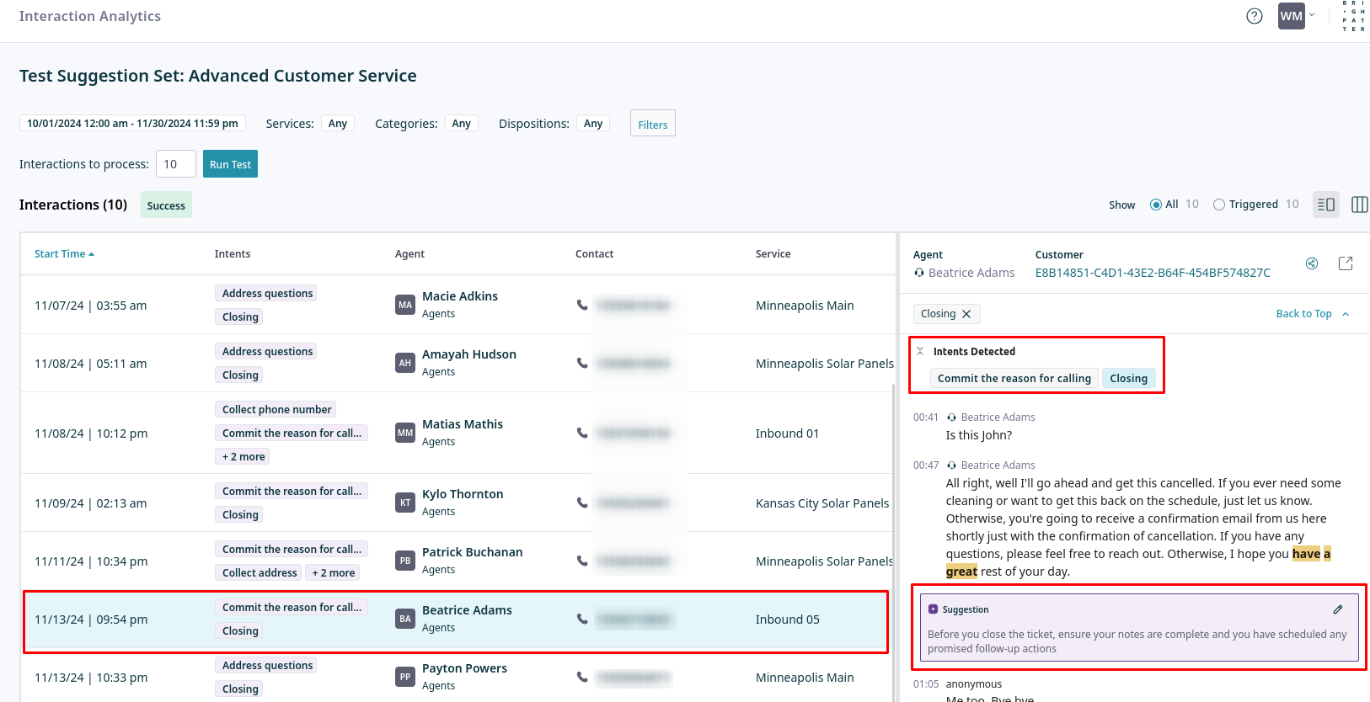The image size is (1370, 702).
Task: Open the help question mark icon
Action: (1254, 16)
